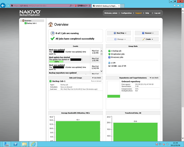
Task: Click the 100% host update progress bar
Action: tap(56, 62)
